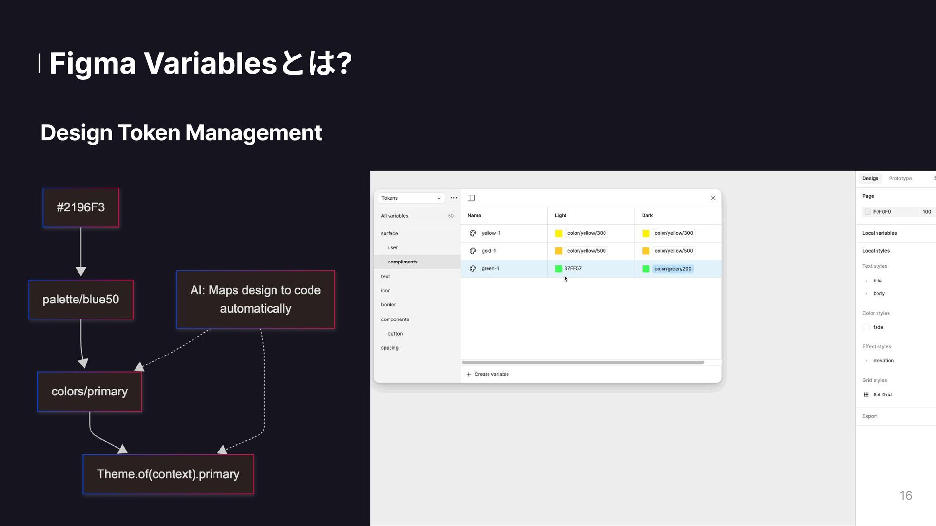Click the color type icon beside gold-1

point(472,251)
